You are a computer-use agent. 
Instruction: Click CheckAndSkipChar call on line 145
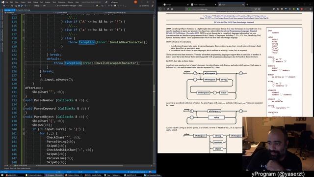coord(70,149)
